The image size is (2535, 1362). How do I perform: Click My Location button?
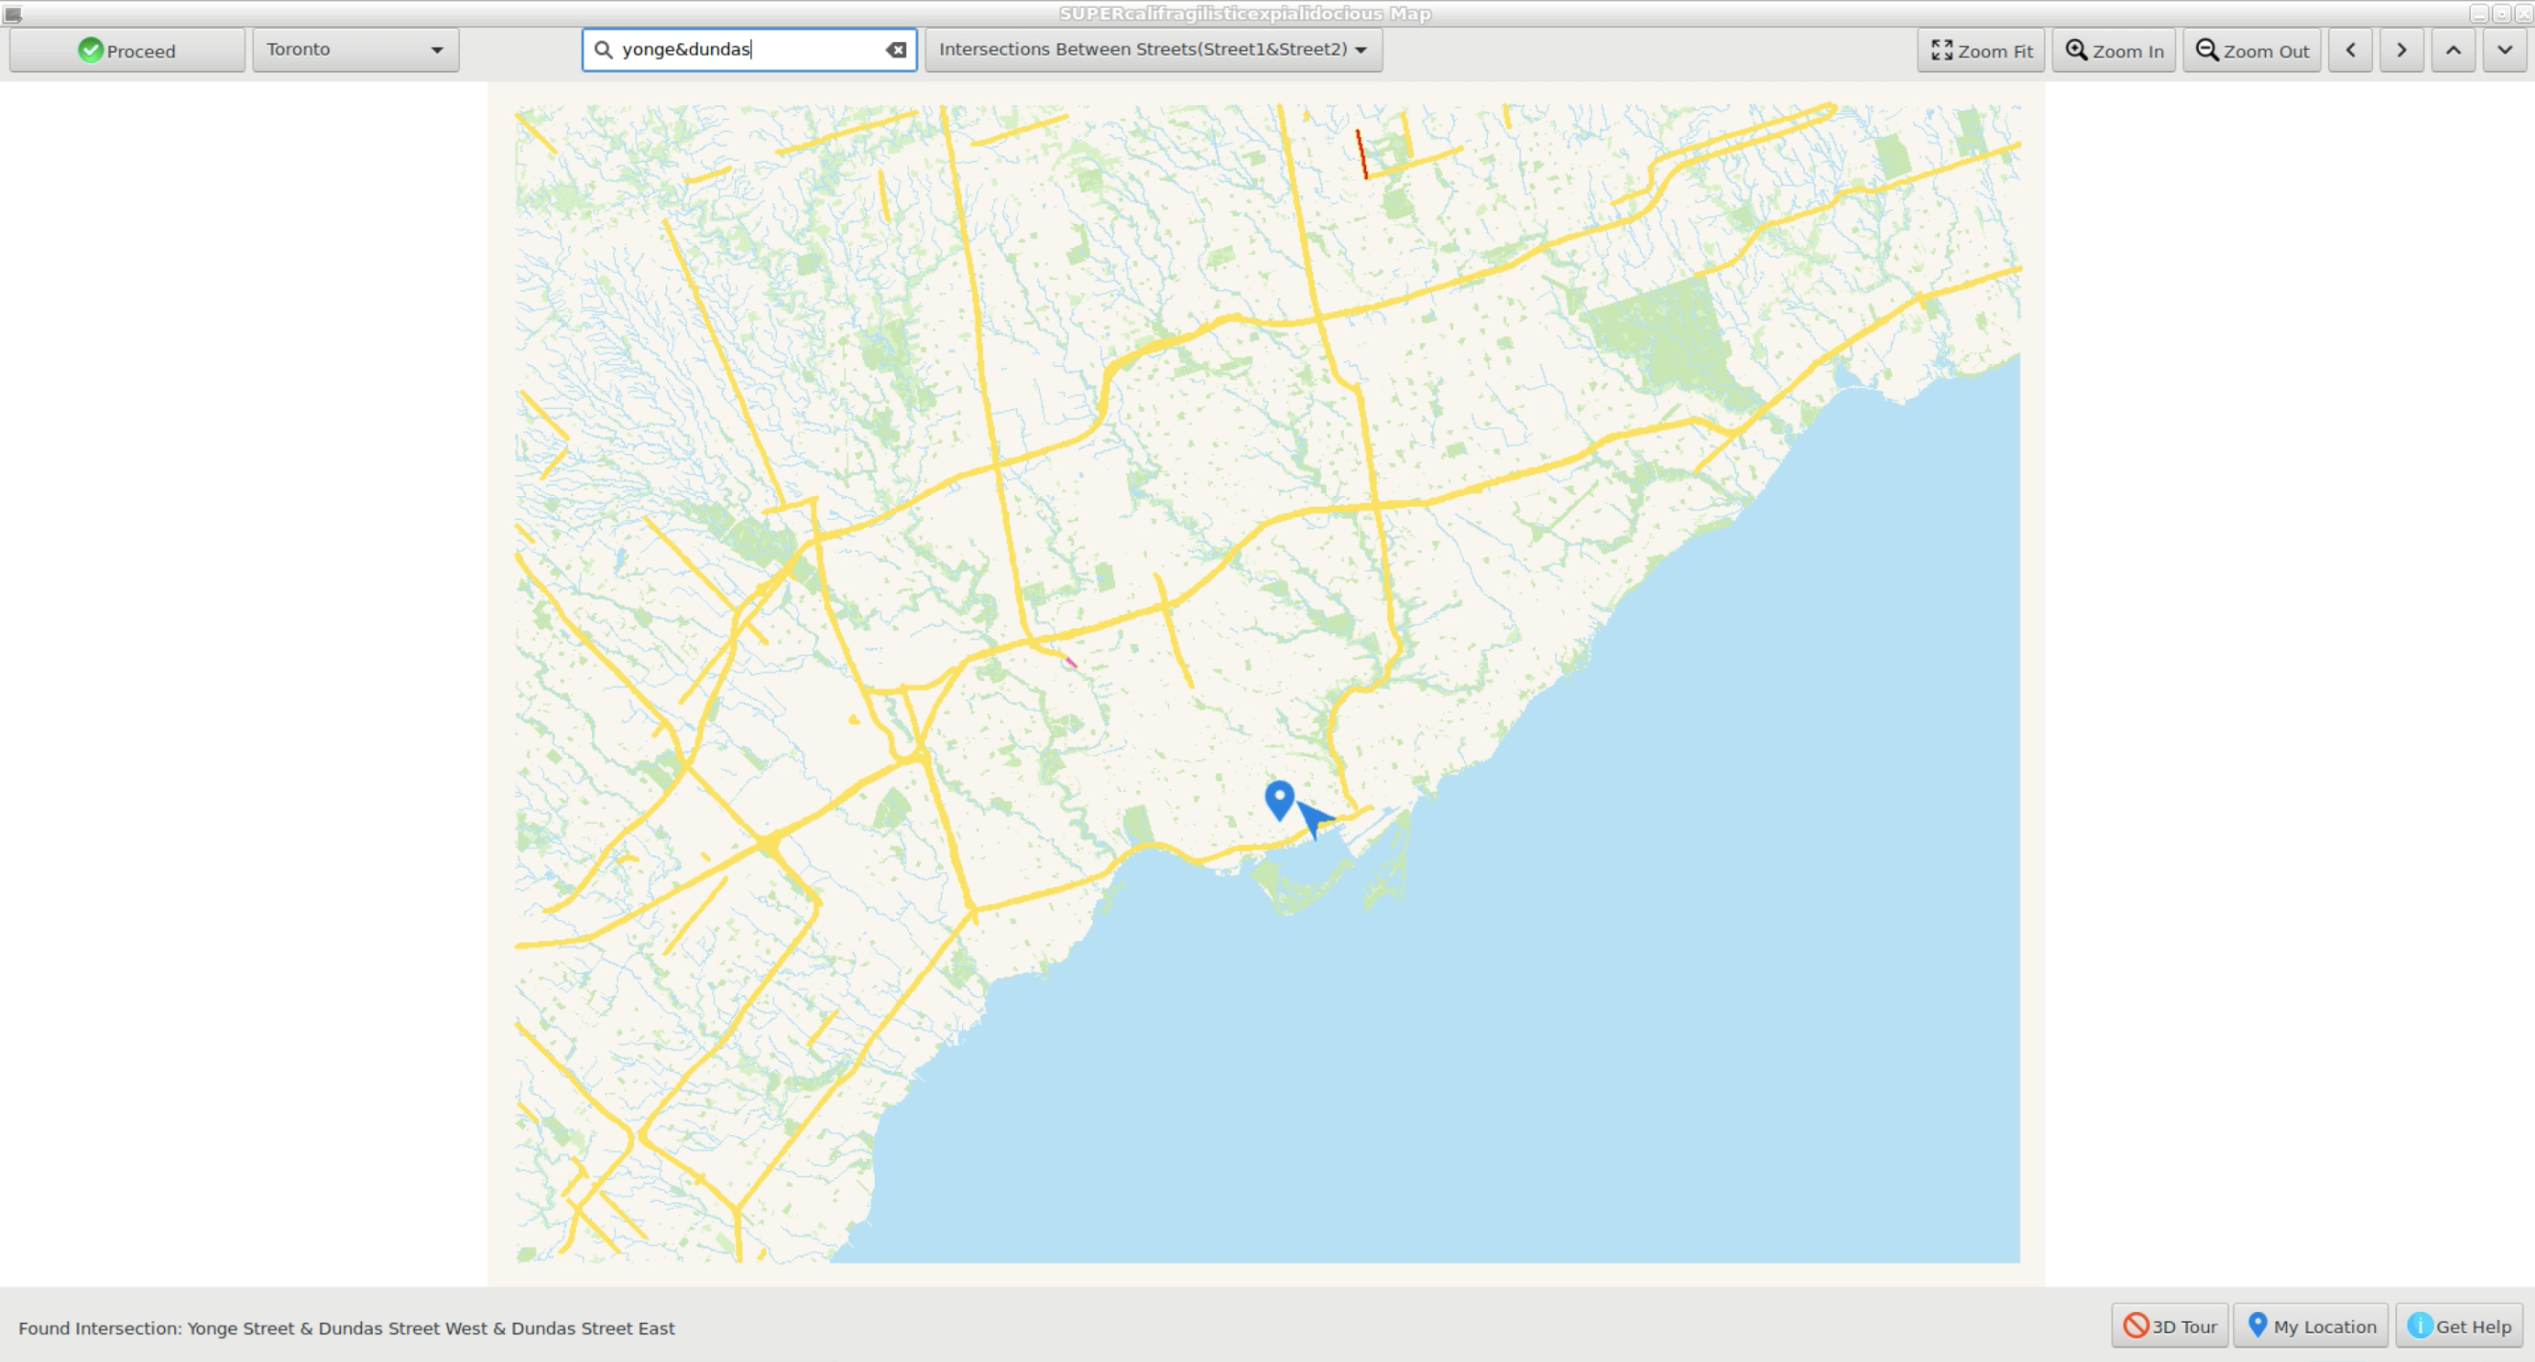[x=2311, y=1326]
